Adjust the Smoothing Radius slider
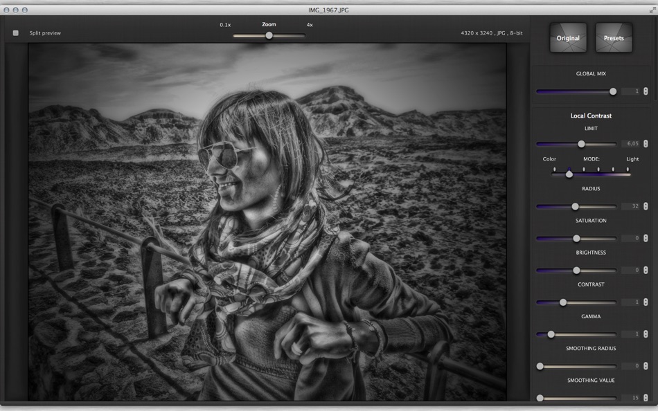The height and width of the screenshot is (411, 658). tap(541, 365)
